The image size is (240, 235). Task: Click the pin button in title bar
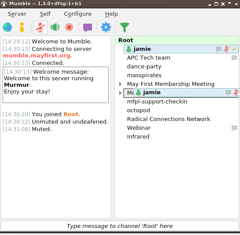coord(236,4)
